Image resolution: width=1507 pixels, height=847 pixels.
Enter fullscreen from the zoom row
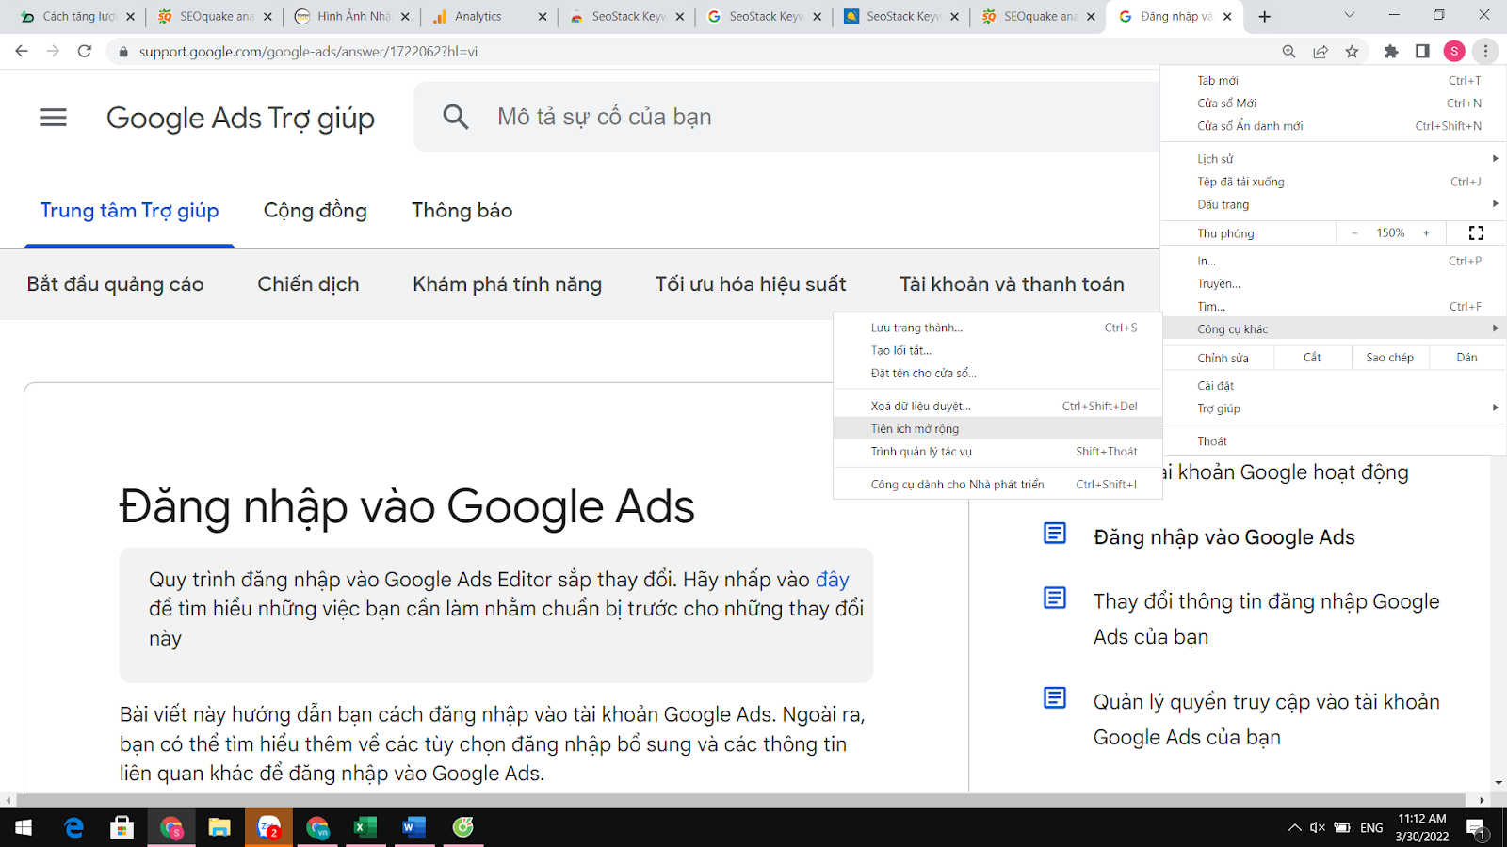pyautogui.click(x=1476, y=232)
